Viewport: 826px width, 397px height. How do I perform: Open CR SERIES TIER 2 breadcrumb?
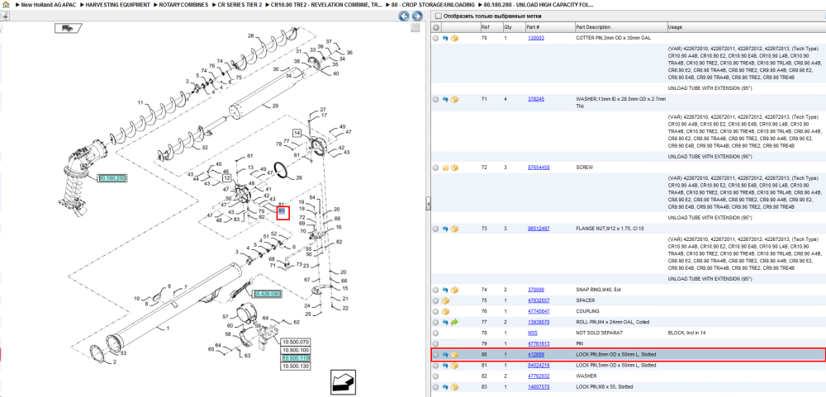[240, 4]
